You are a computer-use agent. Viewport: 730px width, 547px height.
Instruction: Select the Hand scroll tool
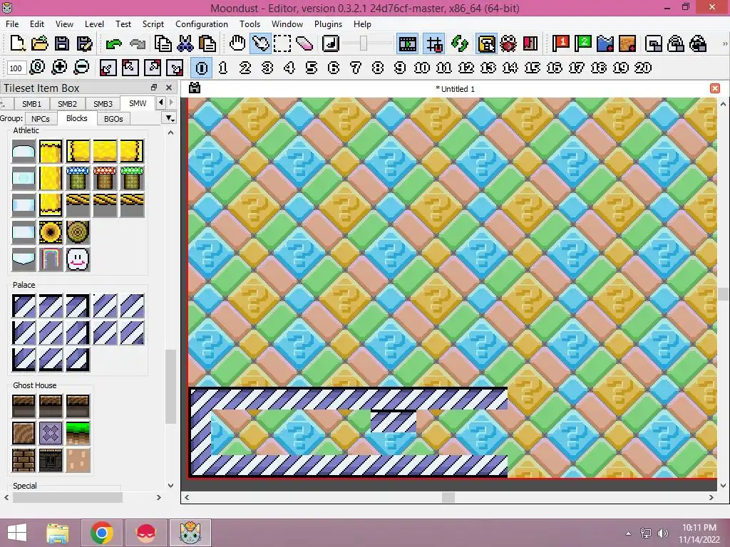237,43
